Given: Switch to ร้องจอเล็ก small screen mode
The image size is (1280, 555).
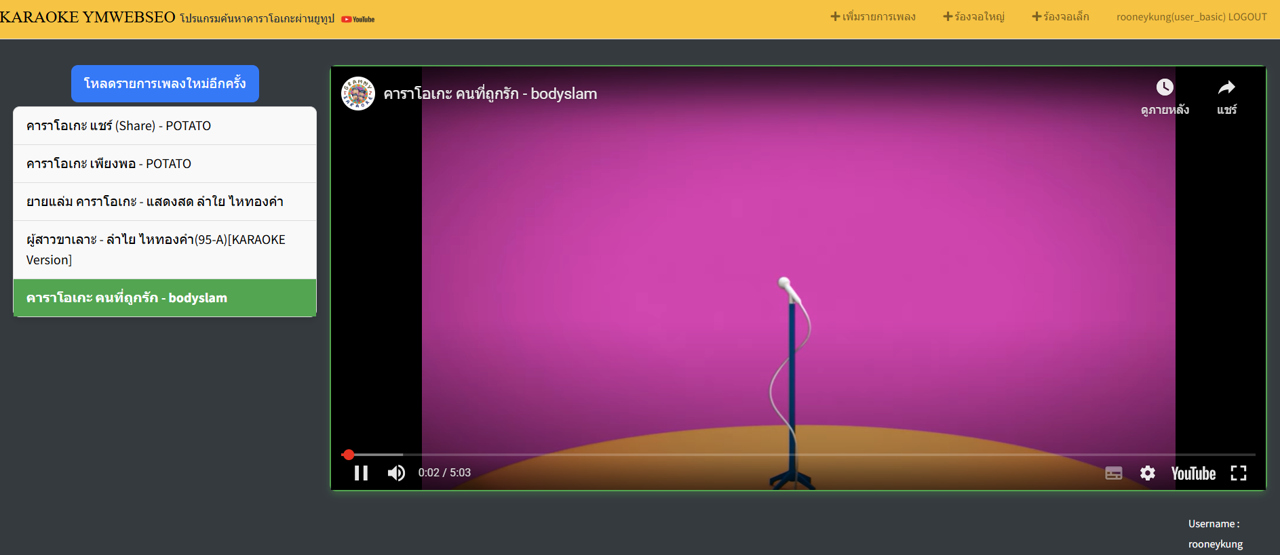Looking at the screenshot, I should pos(1060,17).
